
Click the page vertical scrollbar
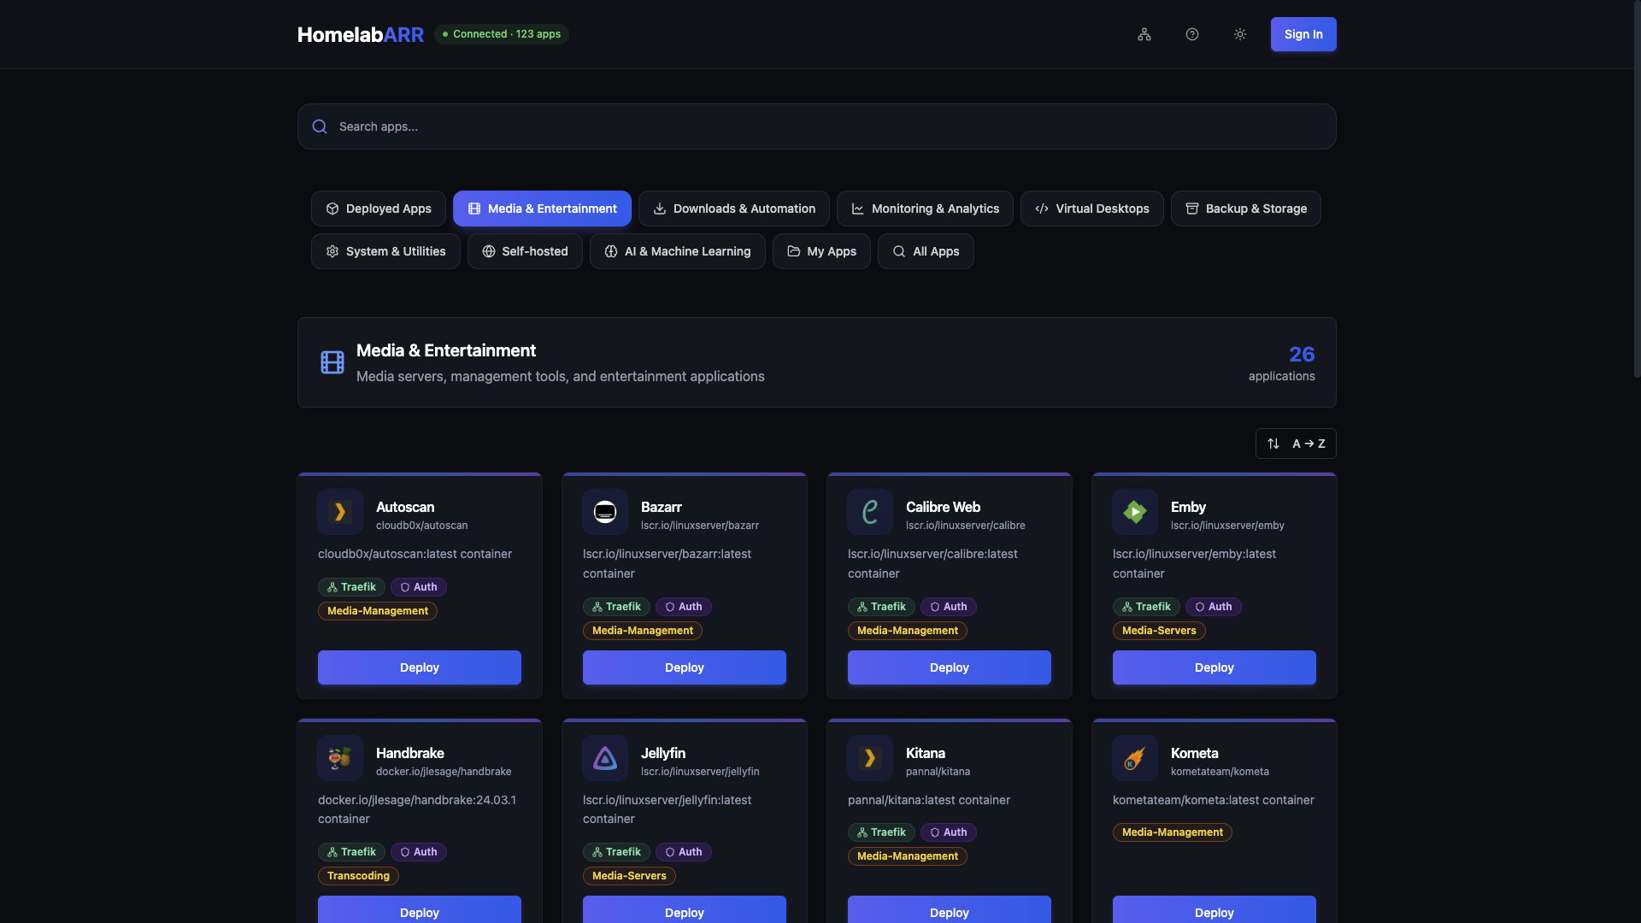click(1636, 188)
